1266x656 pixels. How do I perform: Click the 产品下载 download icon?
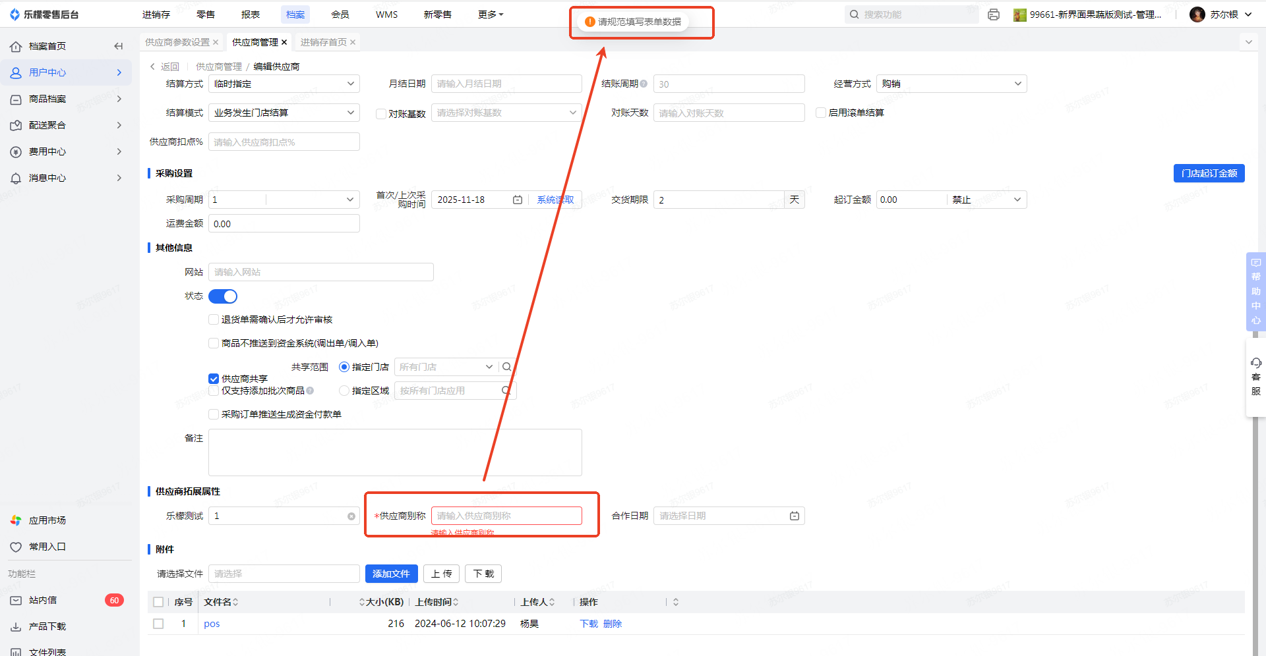[16, 626]
